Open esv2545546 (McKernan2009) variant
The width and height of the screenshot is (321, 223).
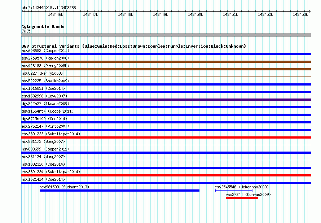point(242,187)
